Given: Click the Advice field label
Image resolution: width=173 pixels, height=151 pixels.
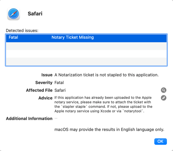Looking at the screenshot, I should pyautogui.click(x=45, y=98).
